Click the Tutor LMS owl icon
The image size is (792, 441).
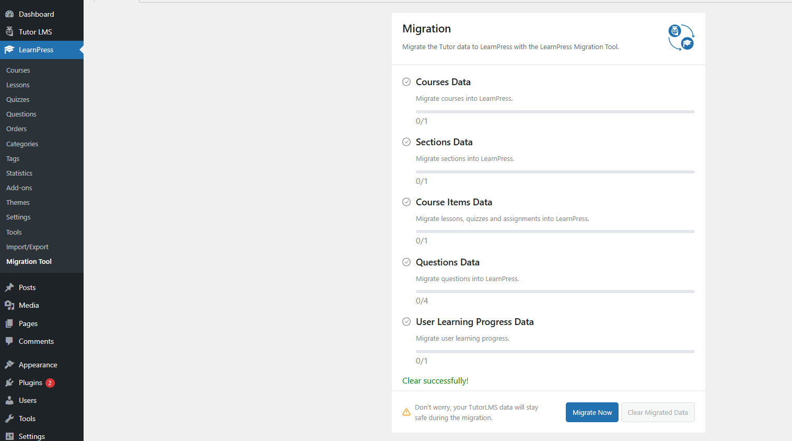[x=9, y=32]
